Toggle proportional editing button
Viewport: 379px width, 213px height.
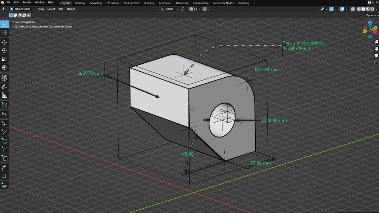[x=205, y=9]
